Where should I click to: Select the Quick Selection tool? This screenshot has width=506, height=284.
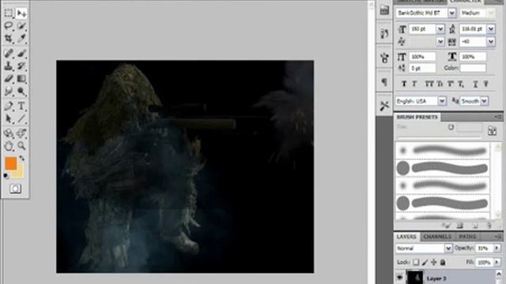pos(21,26)
